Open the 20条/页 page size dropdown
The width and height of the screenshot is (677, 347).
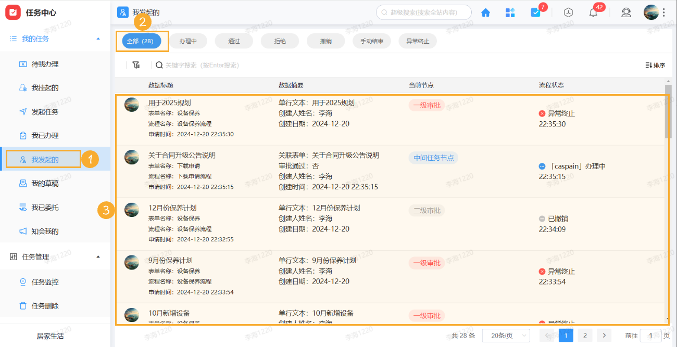505,336
